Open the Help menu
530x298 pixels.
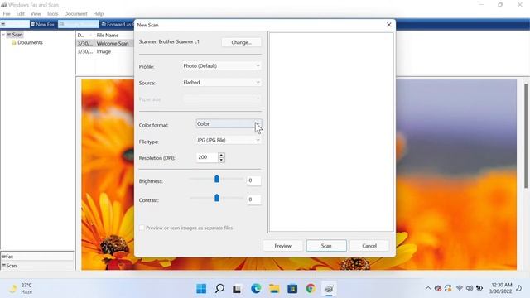[x=99, y=14]
